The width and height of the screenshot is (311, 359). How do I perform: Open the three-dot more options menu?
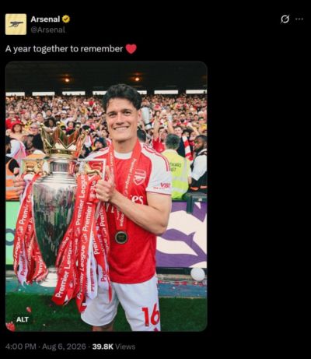tap(299, 19)
